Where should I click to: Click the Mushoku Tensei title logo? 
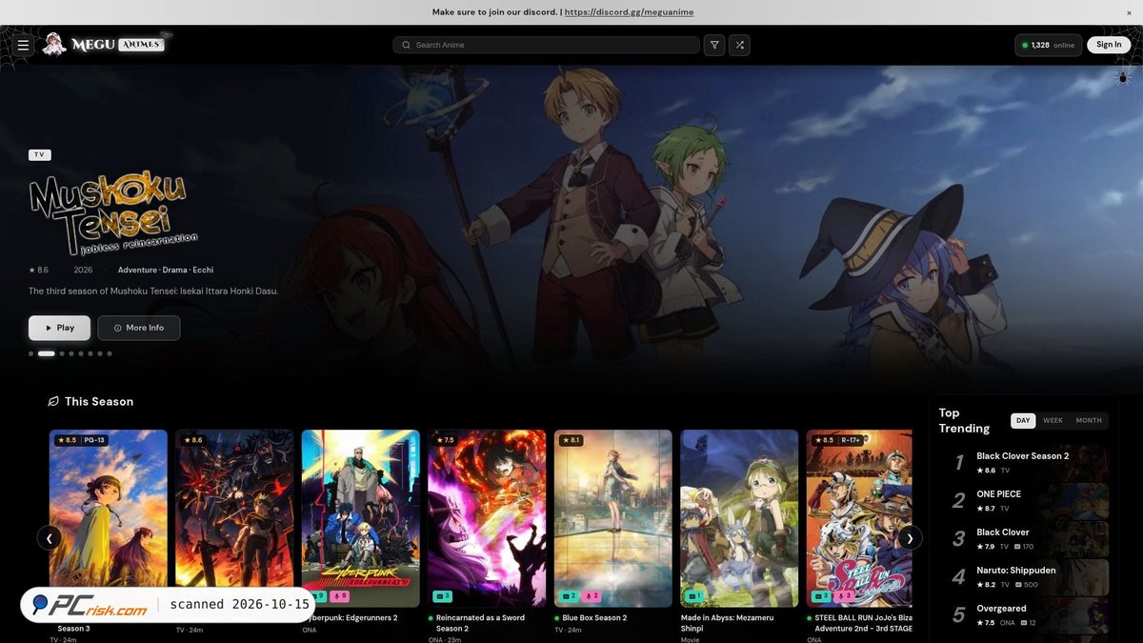pyautogui.click(x=112, y=214)
